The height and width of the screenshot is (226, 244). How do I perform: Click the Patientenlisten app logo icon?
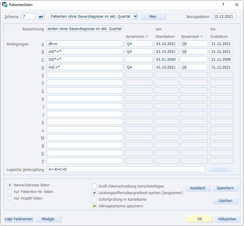(5, 5)
